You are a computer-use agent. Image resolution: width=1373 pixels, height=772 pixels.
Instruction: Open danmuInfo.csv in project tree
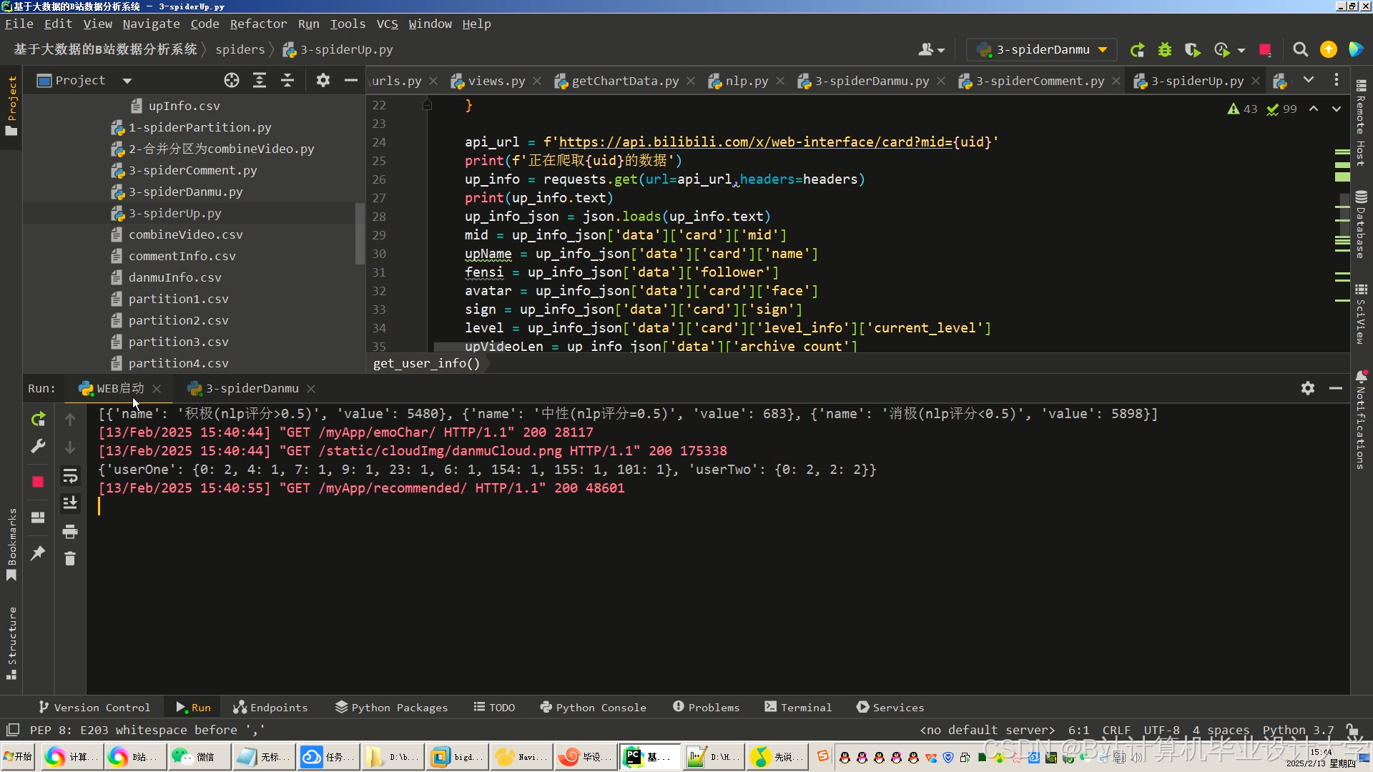[174, 277]
